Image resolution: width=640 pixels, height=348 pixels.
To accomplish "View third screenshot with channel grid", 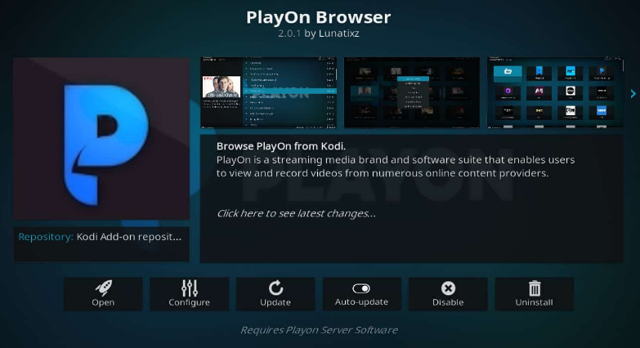I will point(555,92).
